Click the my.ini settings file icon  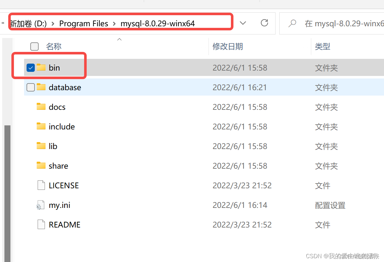coord(40,205)
